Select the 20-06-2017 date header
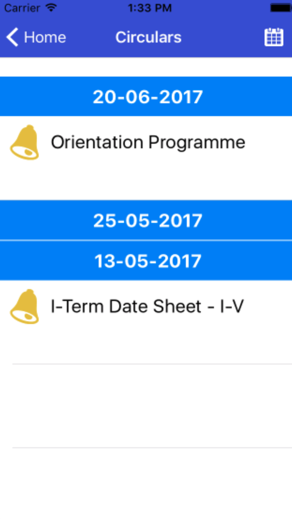 coord(146,97)
